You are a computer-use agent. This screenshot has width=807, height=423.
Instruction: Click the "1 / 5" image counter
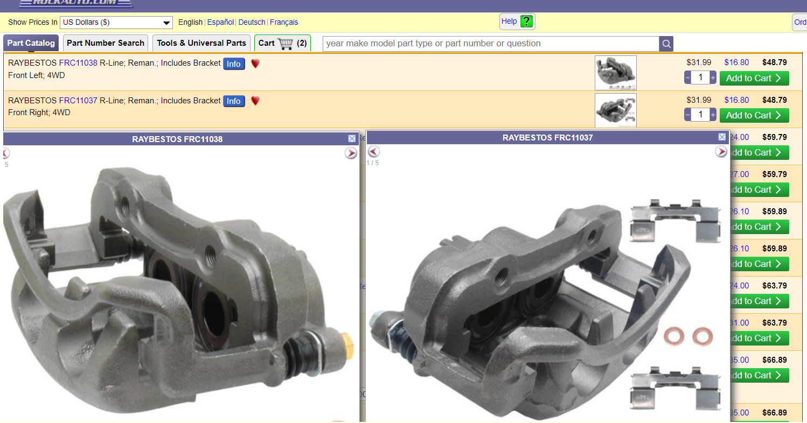point(373,163)
